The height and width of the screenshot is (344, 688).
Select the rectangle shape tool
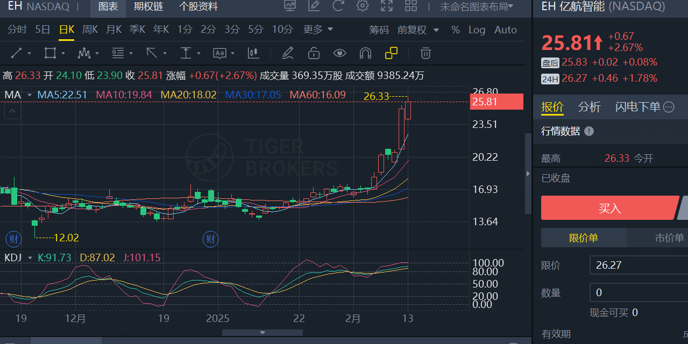(50, 53)
